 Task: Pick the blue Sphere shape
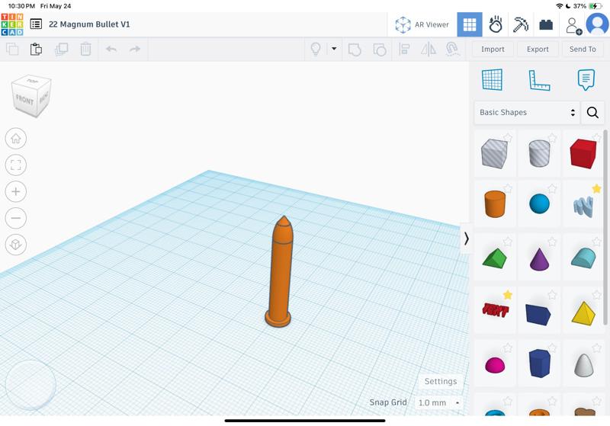(540, 203)
